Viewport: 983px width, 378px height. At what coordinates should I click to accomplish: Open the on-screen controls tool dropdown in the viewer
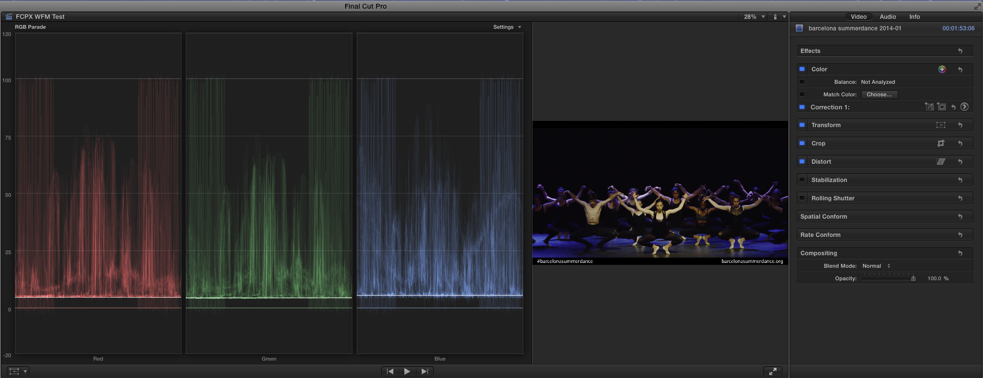pos(18,371)
